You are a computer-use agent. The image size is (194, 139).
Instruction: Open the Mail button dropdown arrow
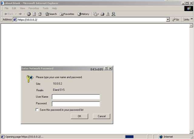(x=98, y=14)
